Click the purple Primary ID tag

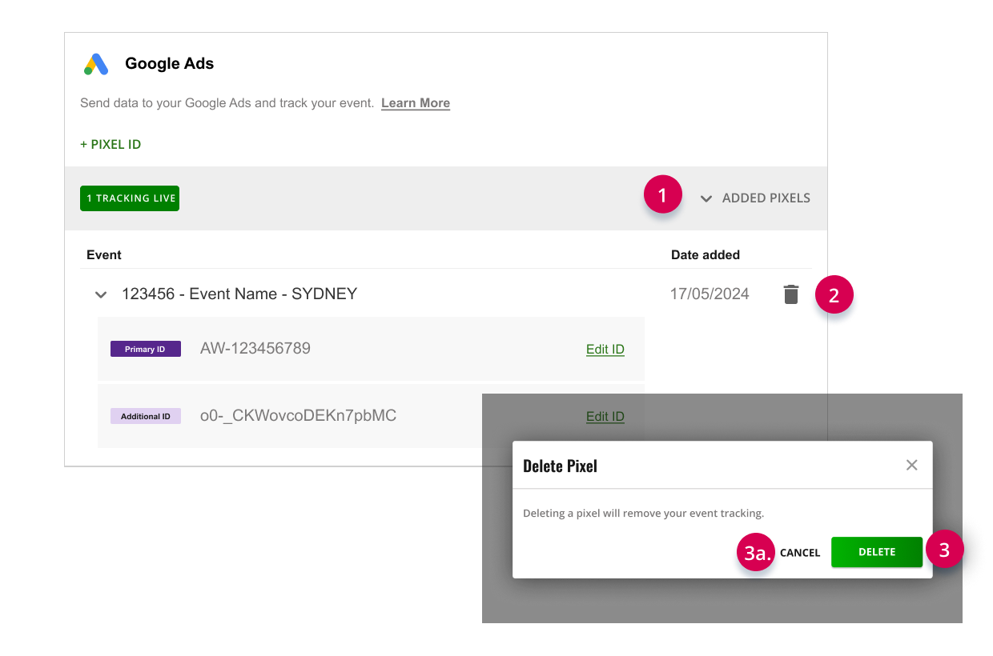[x=146, y=349]
